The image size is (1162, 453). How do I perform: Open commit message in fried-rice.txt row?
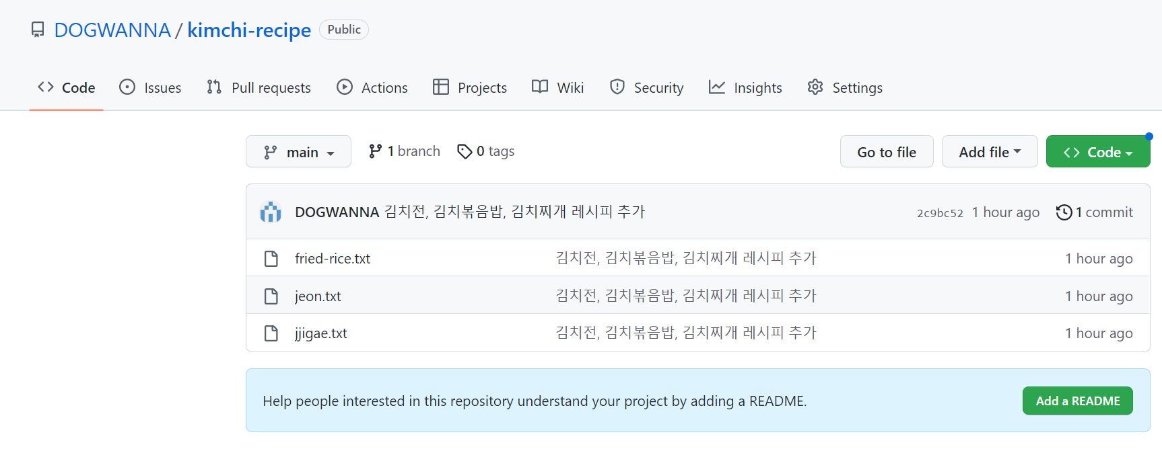pos(686,258)
